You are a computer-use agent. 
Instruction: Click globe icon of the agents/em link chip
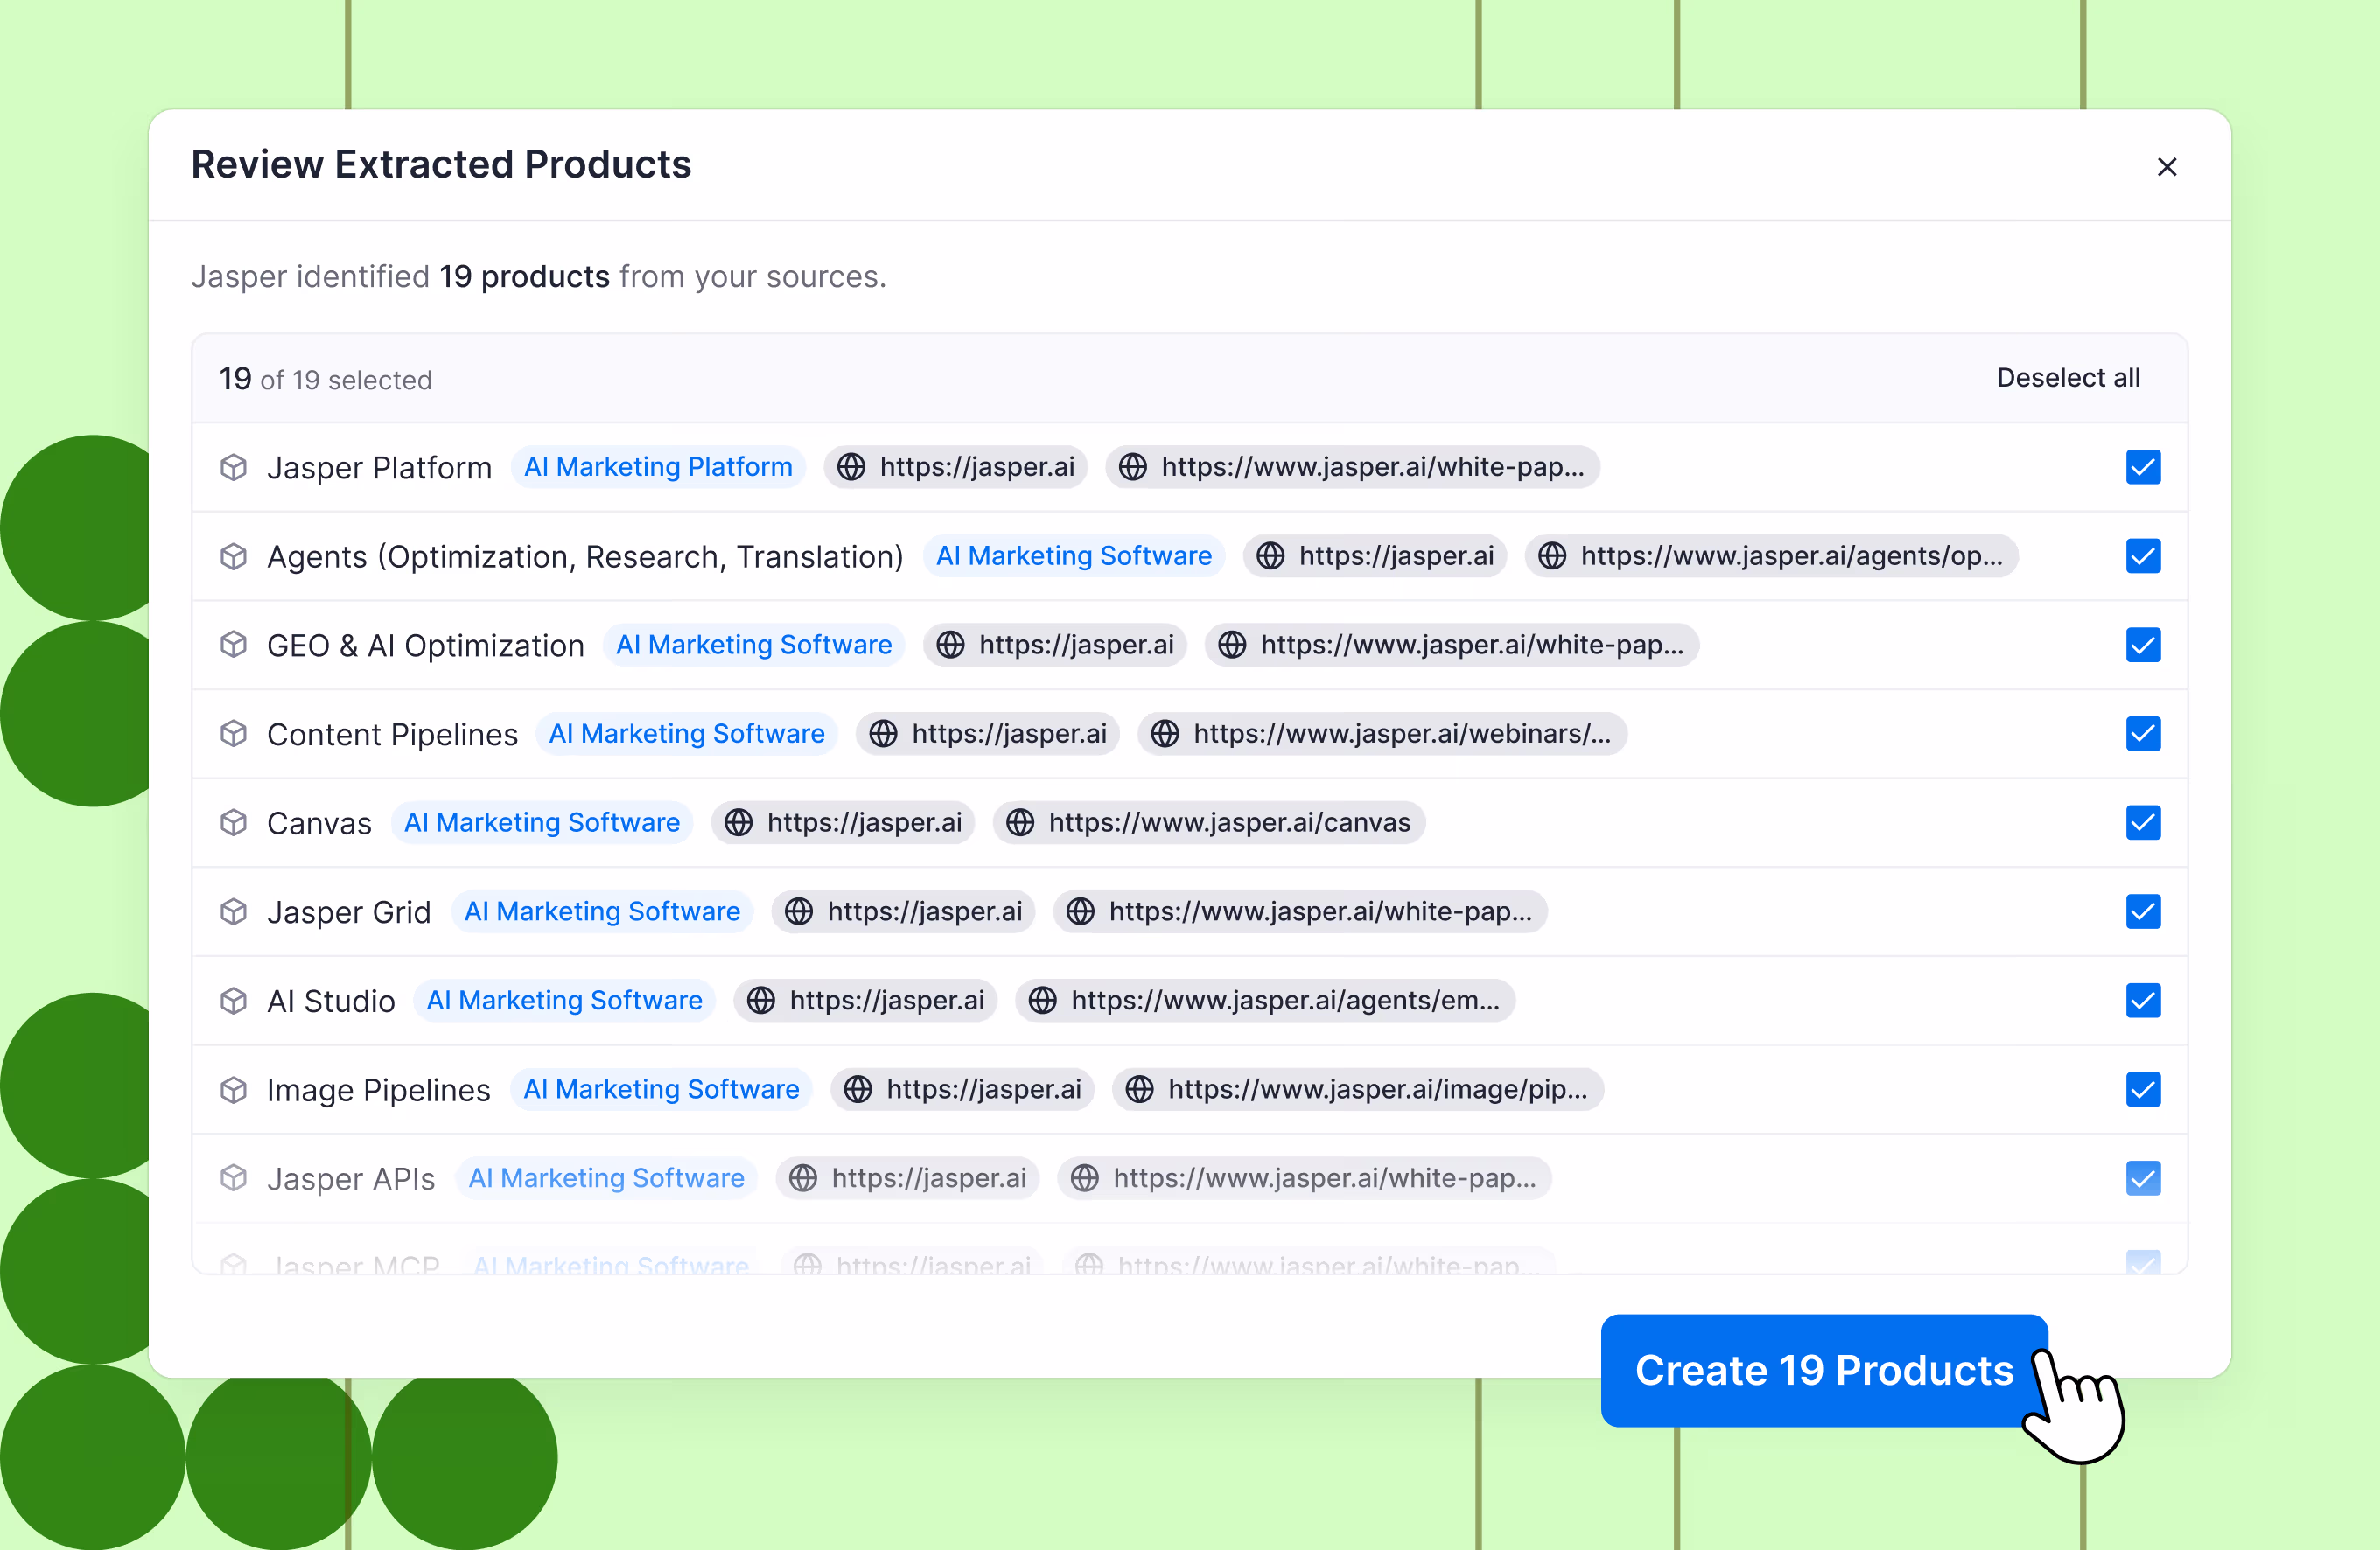coord(1043,1001)
